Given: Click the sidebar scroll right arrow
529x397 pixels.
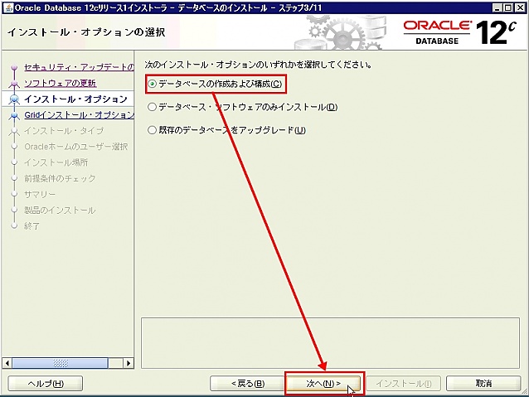Looking at the screenshot, I should [x=129, y=363].
